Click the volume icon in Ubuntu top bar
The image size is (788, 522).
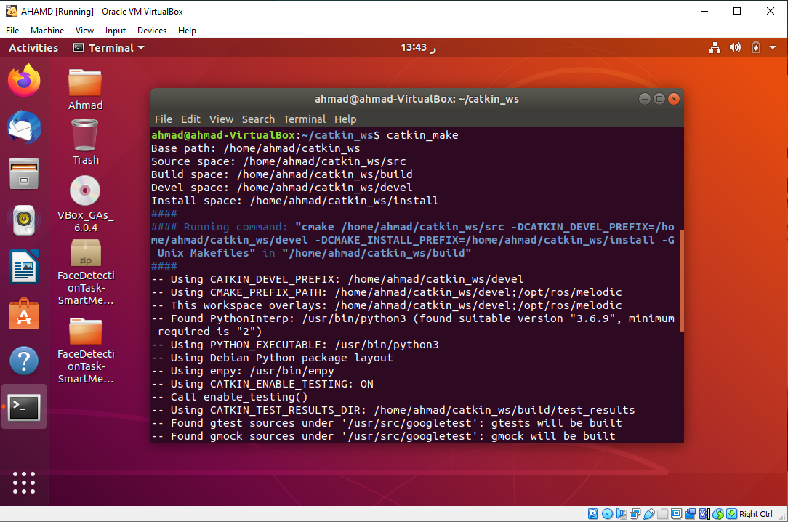[734, 47]
